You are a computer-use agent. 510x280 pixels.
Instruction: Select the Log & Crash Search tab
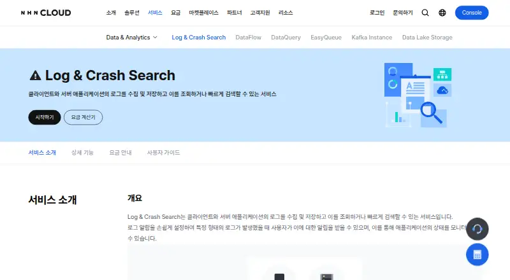pos(199,38)
